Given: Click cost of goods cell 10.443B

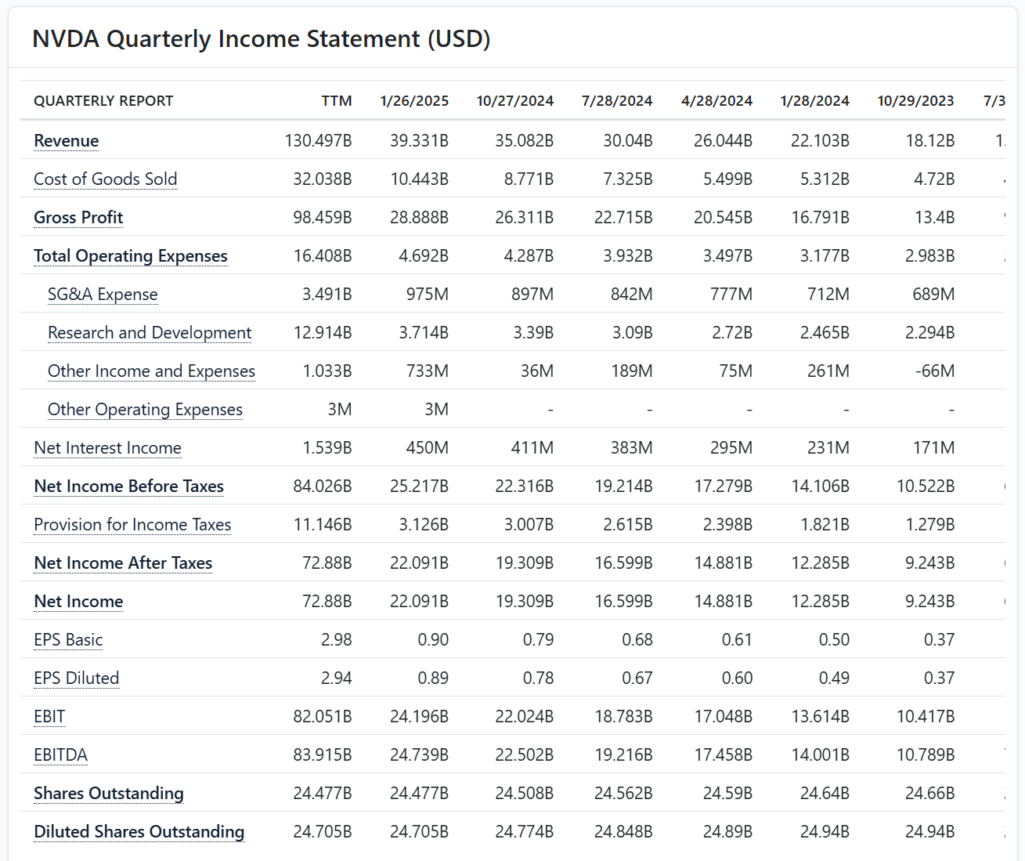Looking at the screenshot, I should pos(419,179).
